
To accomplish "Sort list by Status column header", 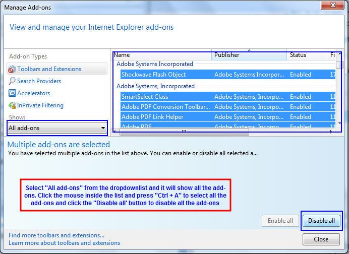I will (307, 55).
